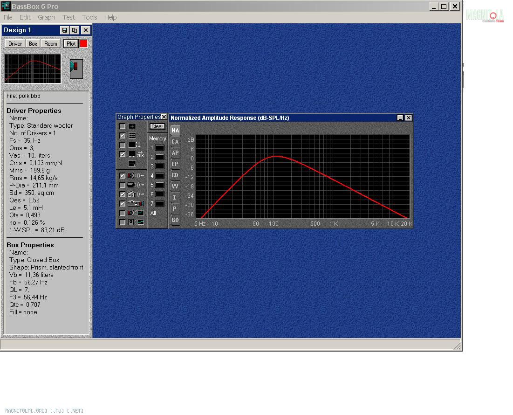Close the Normalized Amplitude Response window

(x=408, y=118)
